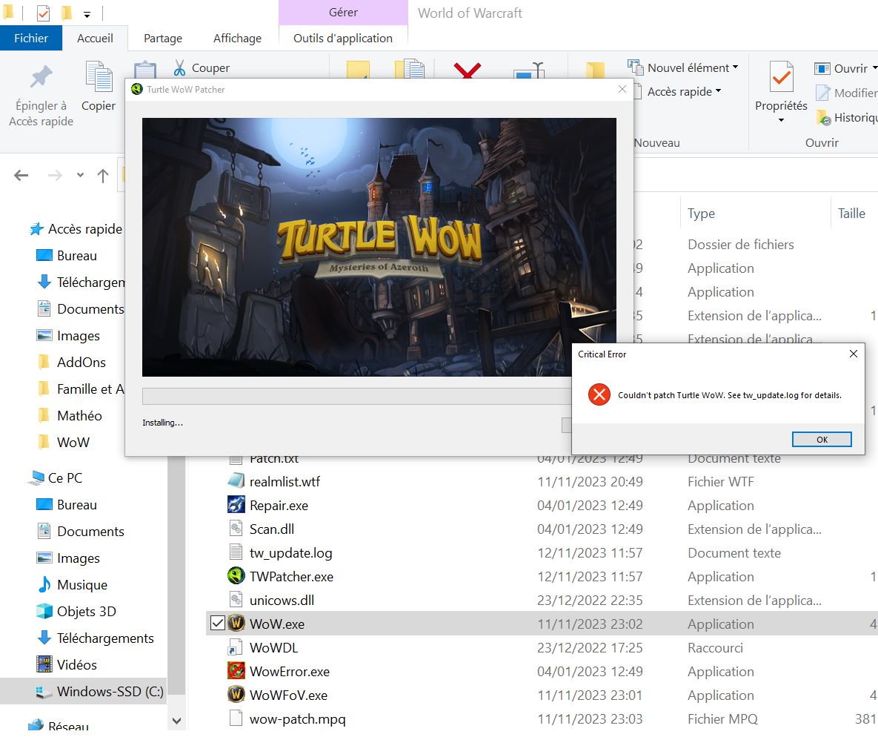
Task: Click the Propriétés checkmark icon
Action: pyautogui.click(x=781, y=77)
